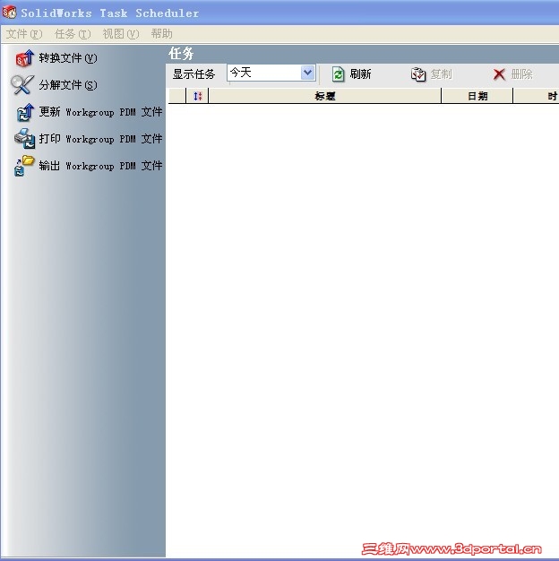Click the green Refresh (刷新) icon
The height and width of the screenshot is (561, 559).
click(x=338, y=74)
